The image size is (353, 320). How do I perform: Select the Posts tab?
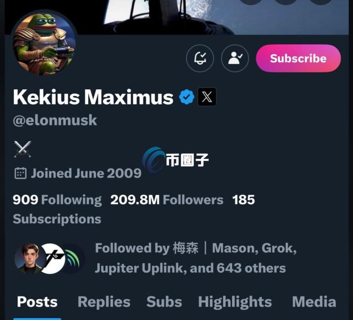click(37, 302)
